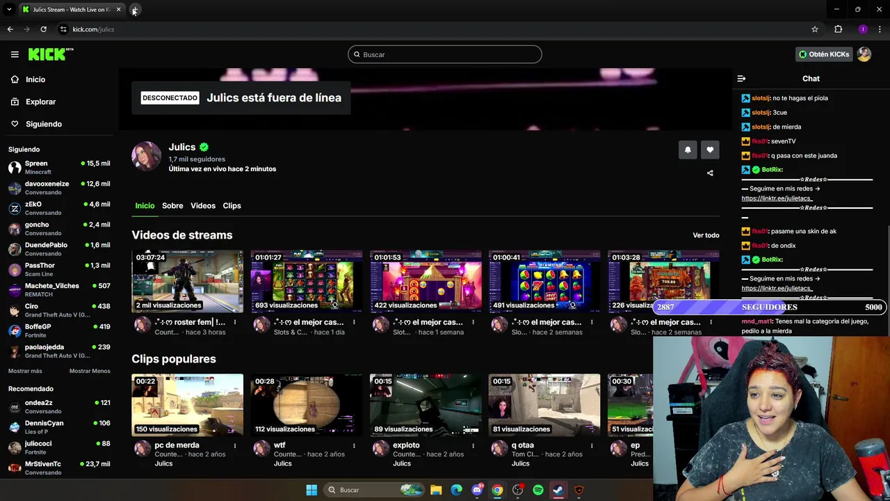
Task: Click the Obtén KICKs button
Action: click(824, 54)
